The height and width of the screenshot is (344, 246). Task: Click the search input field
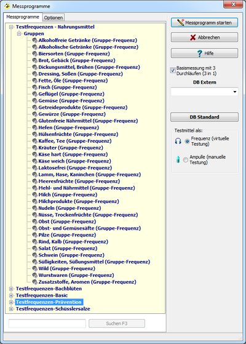[47, 323]
